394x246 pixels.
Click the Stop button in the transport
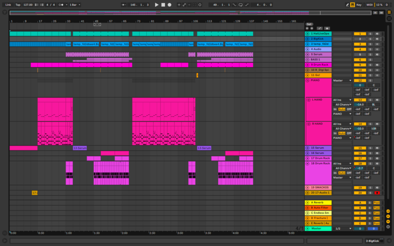163,4
